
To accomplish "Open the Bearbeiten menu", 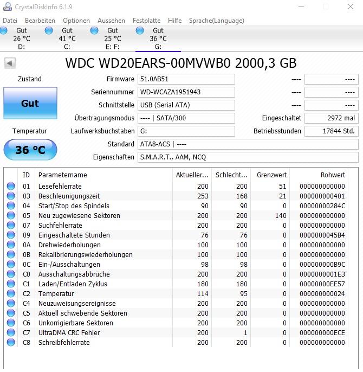I will [40, 21].
